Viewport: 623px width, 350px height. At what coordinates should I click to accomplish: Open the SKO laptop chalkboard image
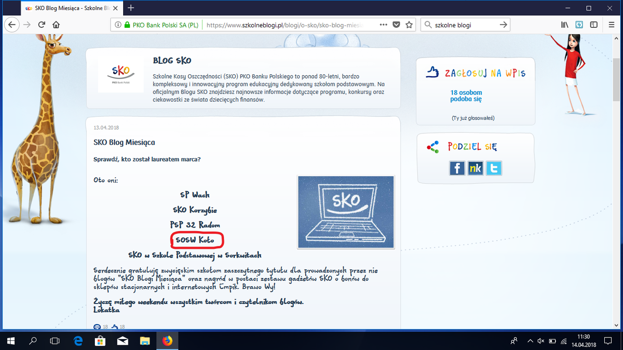point(346,212)
